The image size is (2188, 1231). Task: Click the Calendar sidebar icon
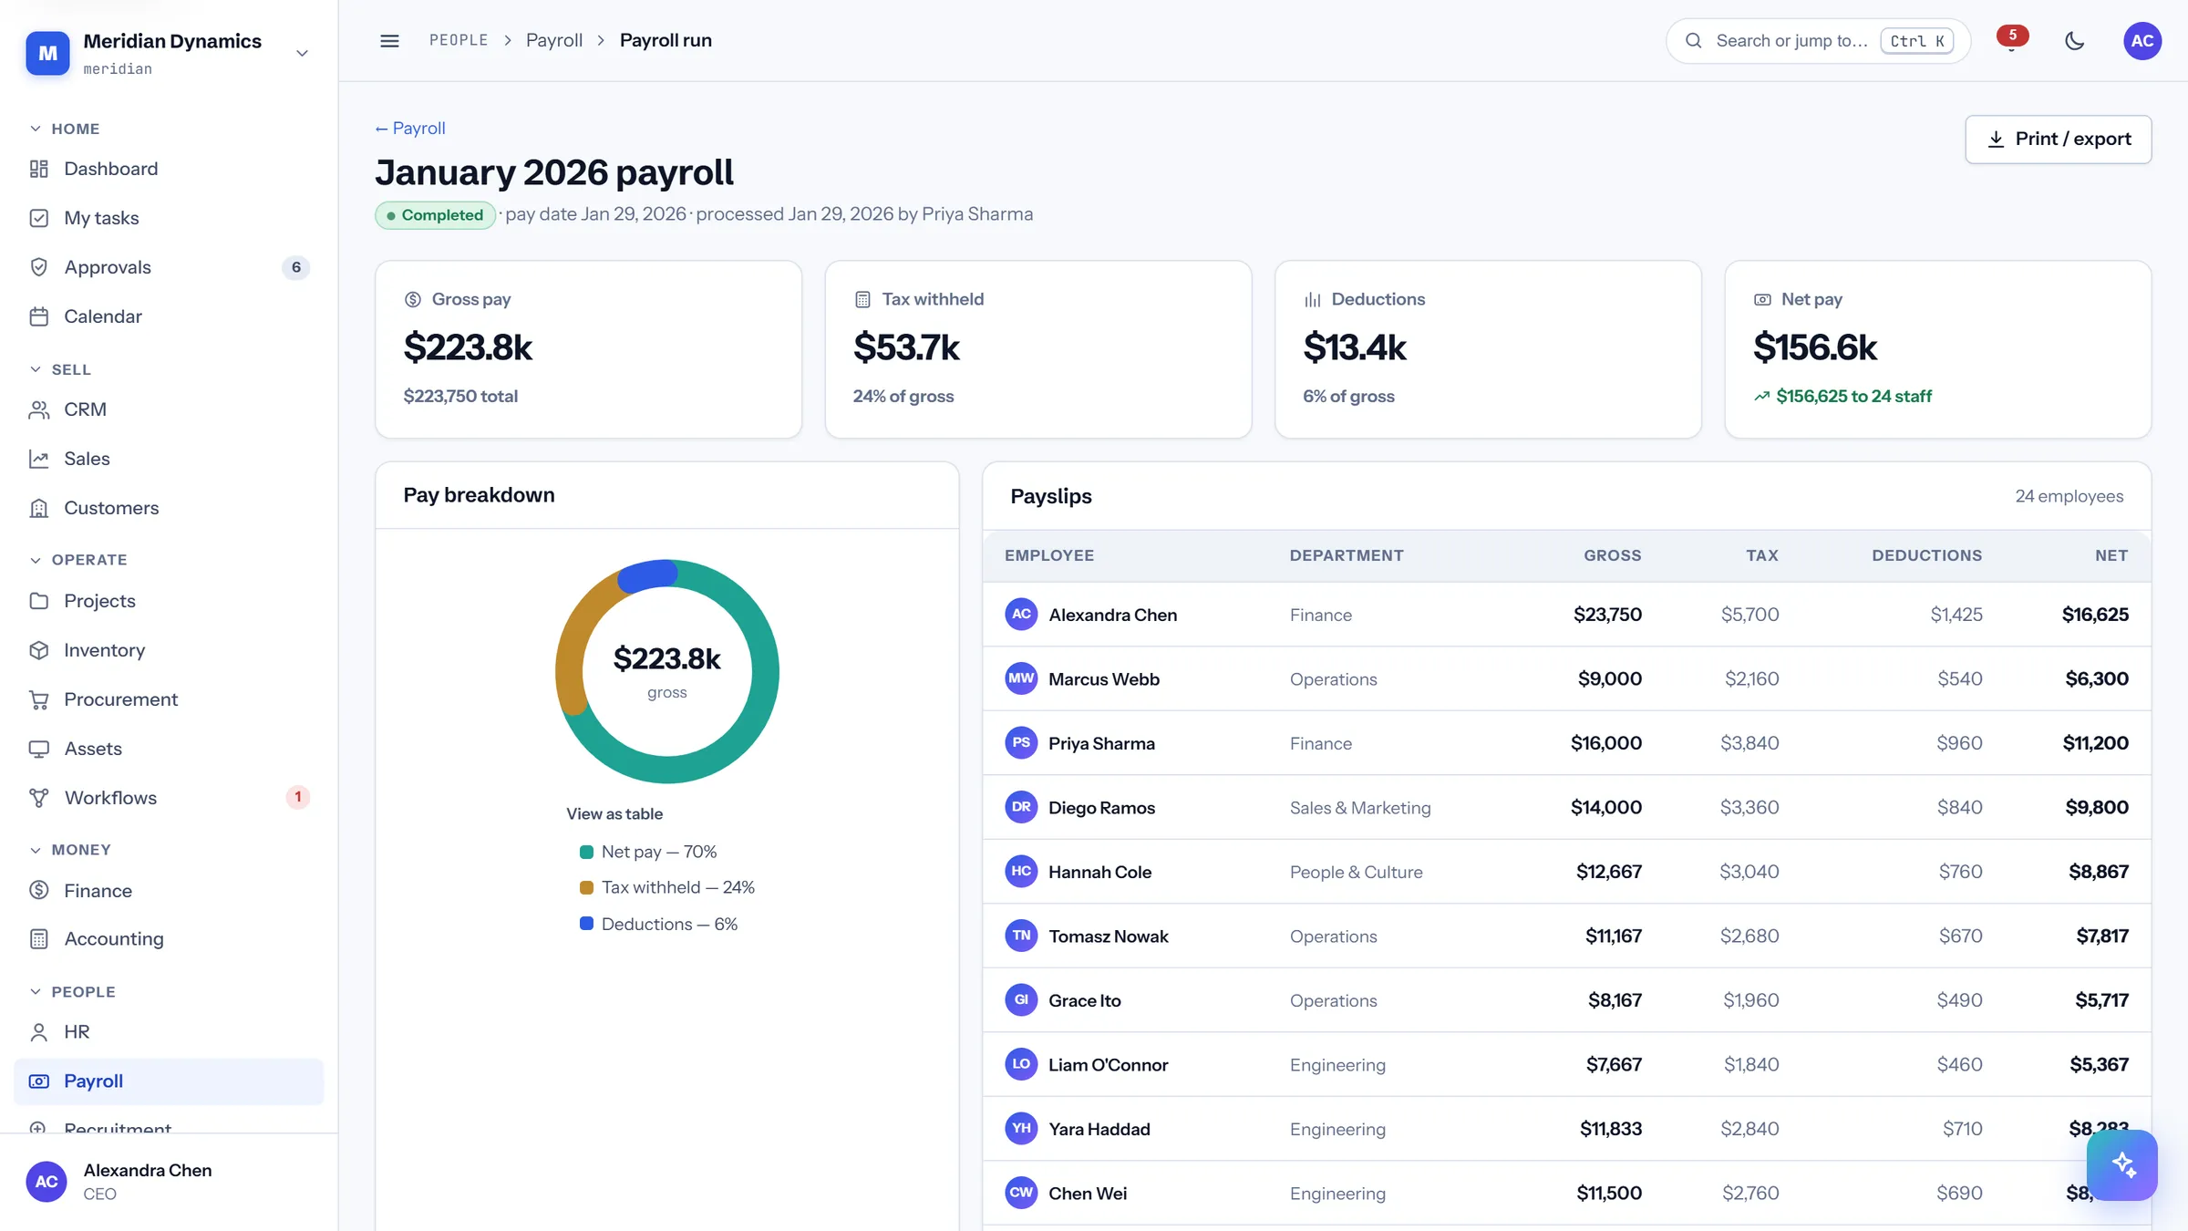coord(38,316)
